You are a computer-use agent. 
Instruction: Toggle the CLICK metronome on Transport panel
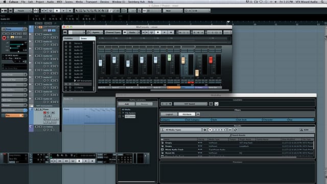[x=100, y=155]
